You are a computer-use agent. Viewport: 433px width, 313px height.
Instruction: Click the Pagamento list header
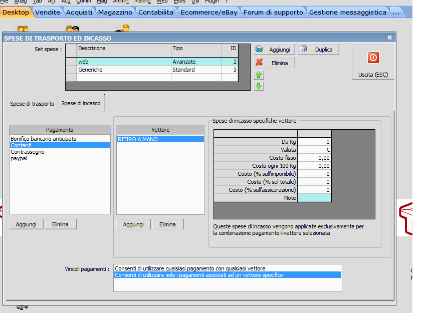[60, 130]
